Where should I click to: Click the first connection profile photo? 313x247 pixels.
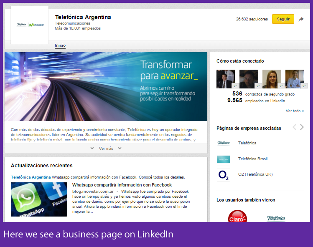226,78
